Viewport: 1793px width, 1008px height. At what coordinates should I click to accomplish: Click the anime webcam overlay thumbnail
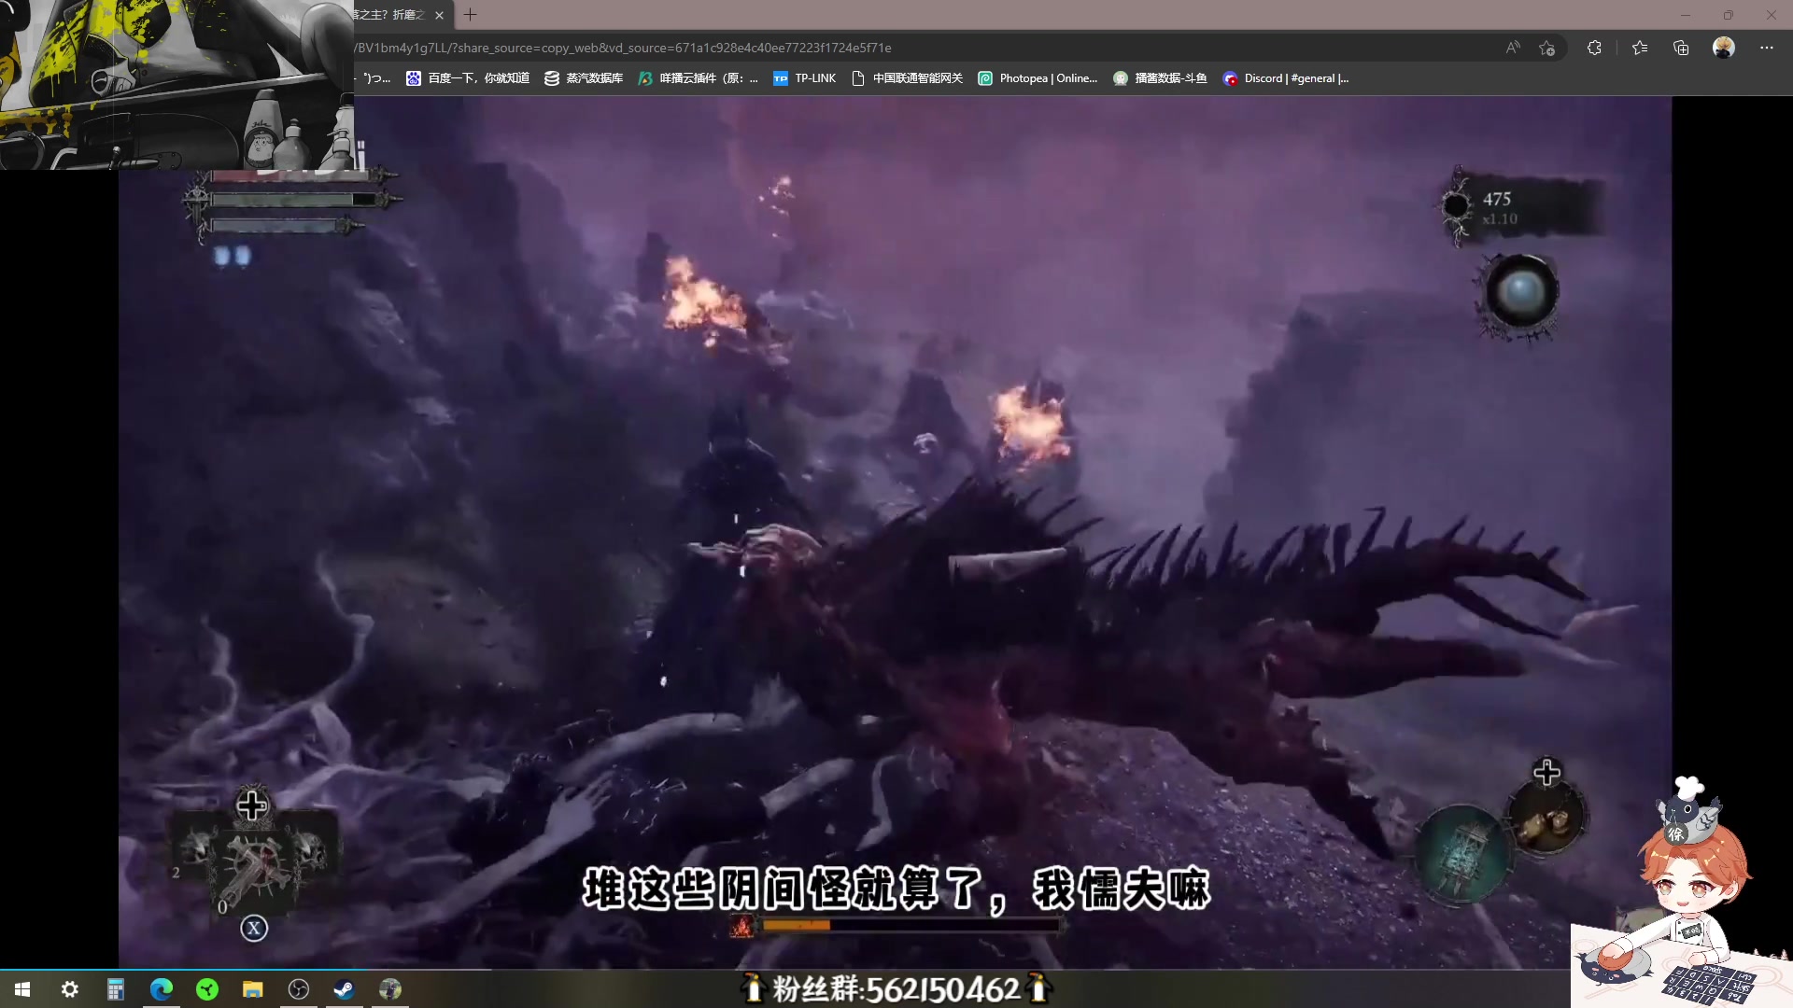[177, 84]
